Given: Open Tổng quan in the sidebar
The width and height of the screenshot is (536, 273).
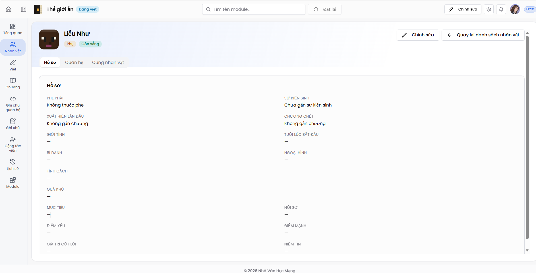Looking at the screenshot, I should (x=13, y=29).
